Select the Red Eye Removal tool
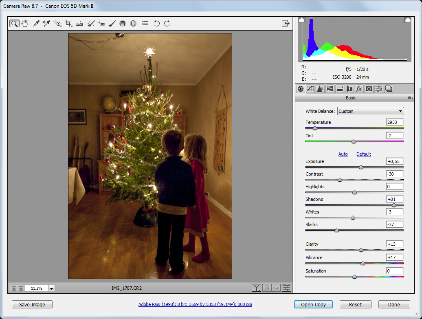 (101, 23)
